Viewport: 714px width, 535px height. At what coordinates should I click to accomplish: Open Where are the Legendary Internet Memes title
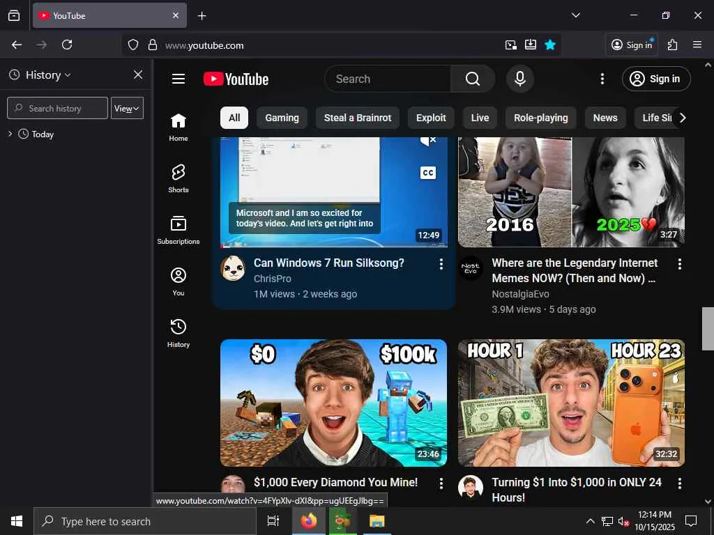[575, 271]
